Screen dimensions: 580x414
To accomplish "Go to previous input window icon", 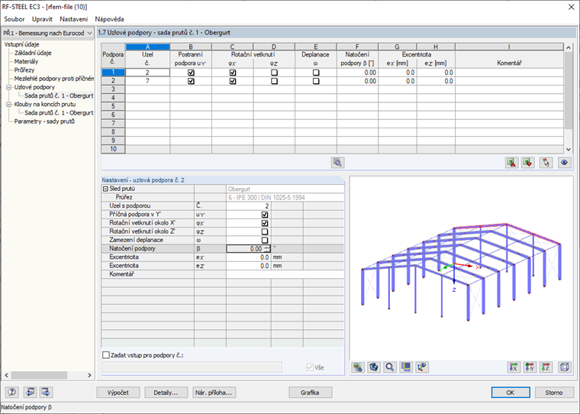I will click(x=30, y=392).
